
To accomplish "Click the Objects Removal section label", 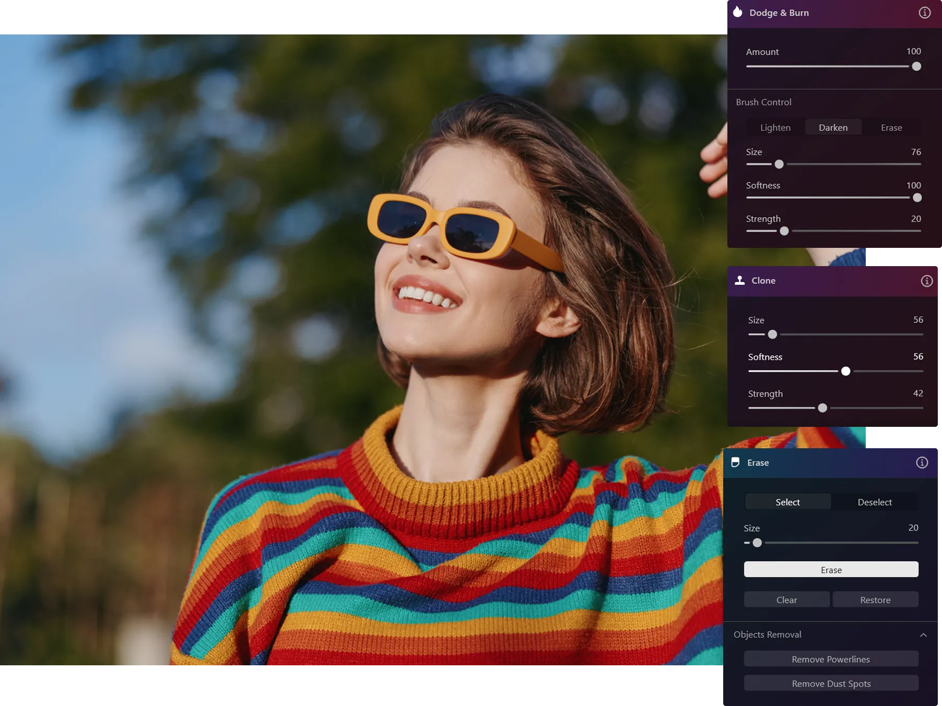I will click(767, 635).
